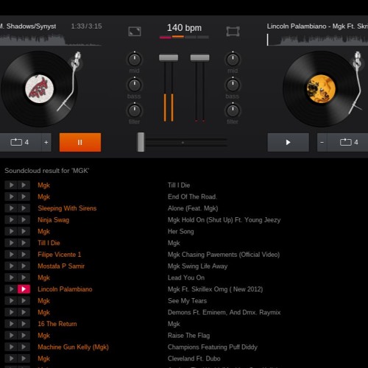Image resolution: width=368 pixels, height=368 pixels.
Task: Start playback on the right deck
Action: (x=288, y=142)
